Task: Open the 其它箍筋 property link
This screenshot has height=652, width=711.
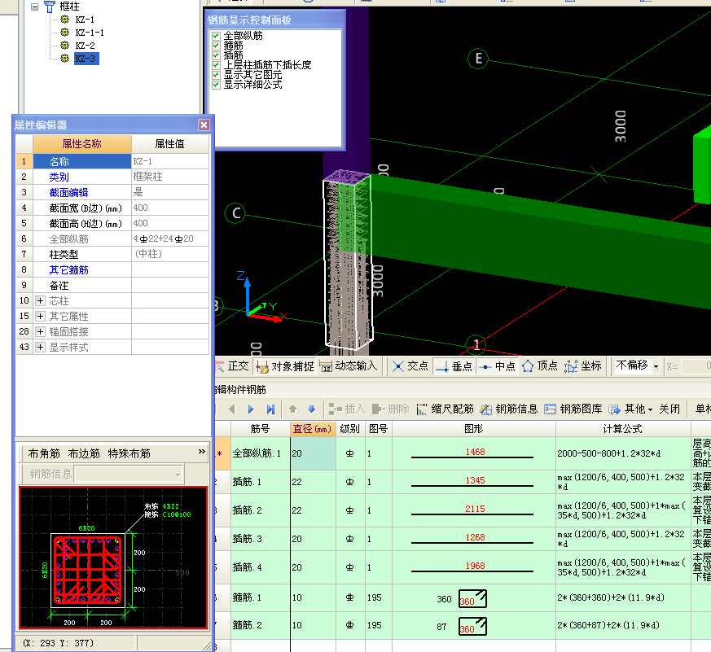Action: click(x=68, y=270)
